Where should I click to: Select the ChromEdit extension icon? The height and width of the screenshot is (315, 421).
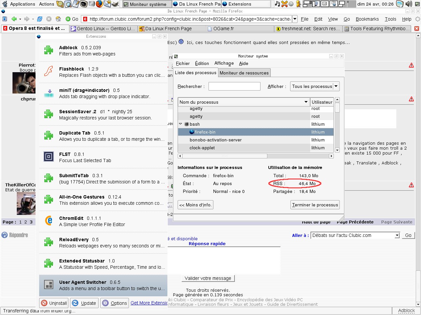coord(49,221)
